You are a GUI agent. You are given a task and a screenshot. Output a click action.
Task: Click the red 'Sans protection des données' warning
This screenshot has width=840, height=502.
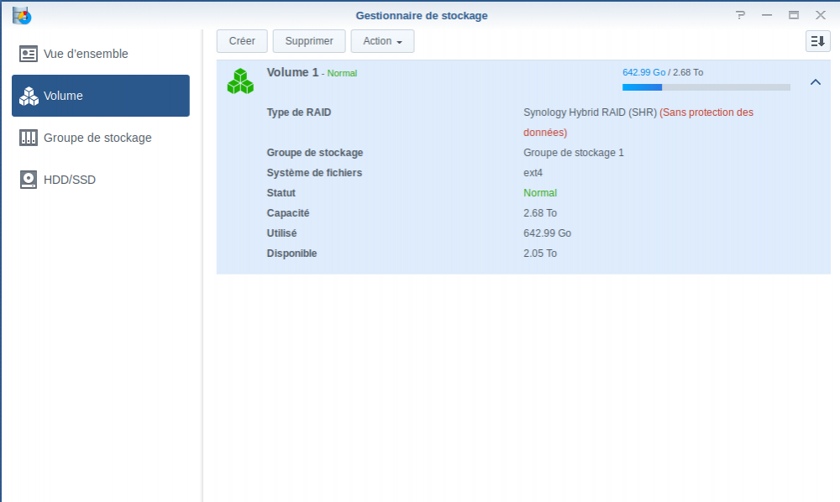[x=706, y=112]
